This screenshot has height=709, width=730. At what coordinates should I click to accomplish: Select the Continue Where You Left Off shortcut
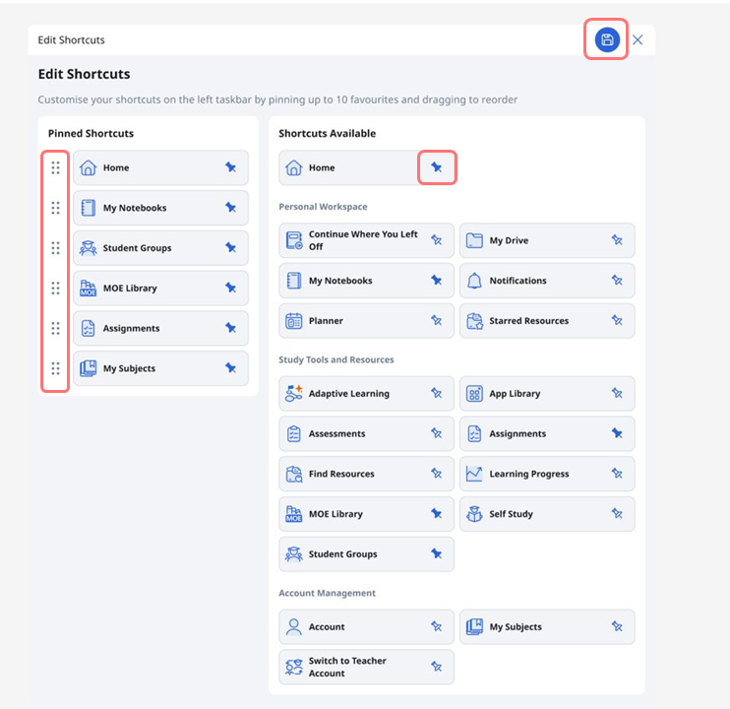pyautogui.click(x=362, y=240)
